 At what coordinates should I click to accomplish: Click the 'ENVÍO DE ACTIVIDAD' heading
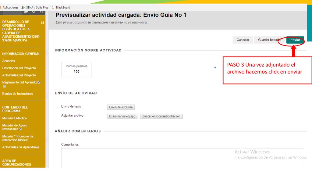(76, 93)
